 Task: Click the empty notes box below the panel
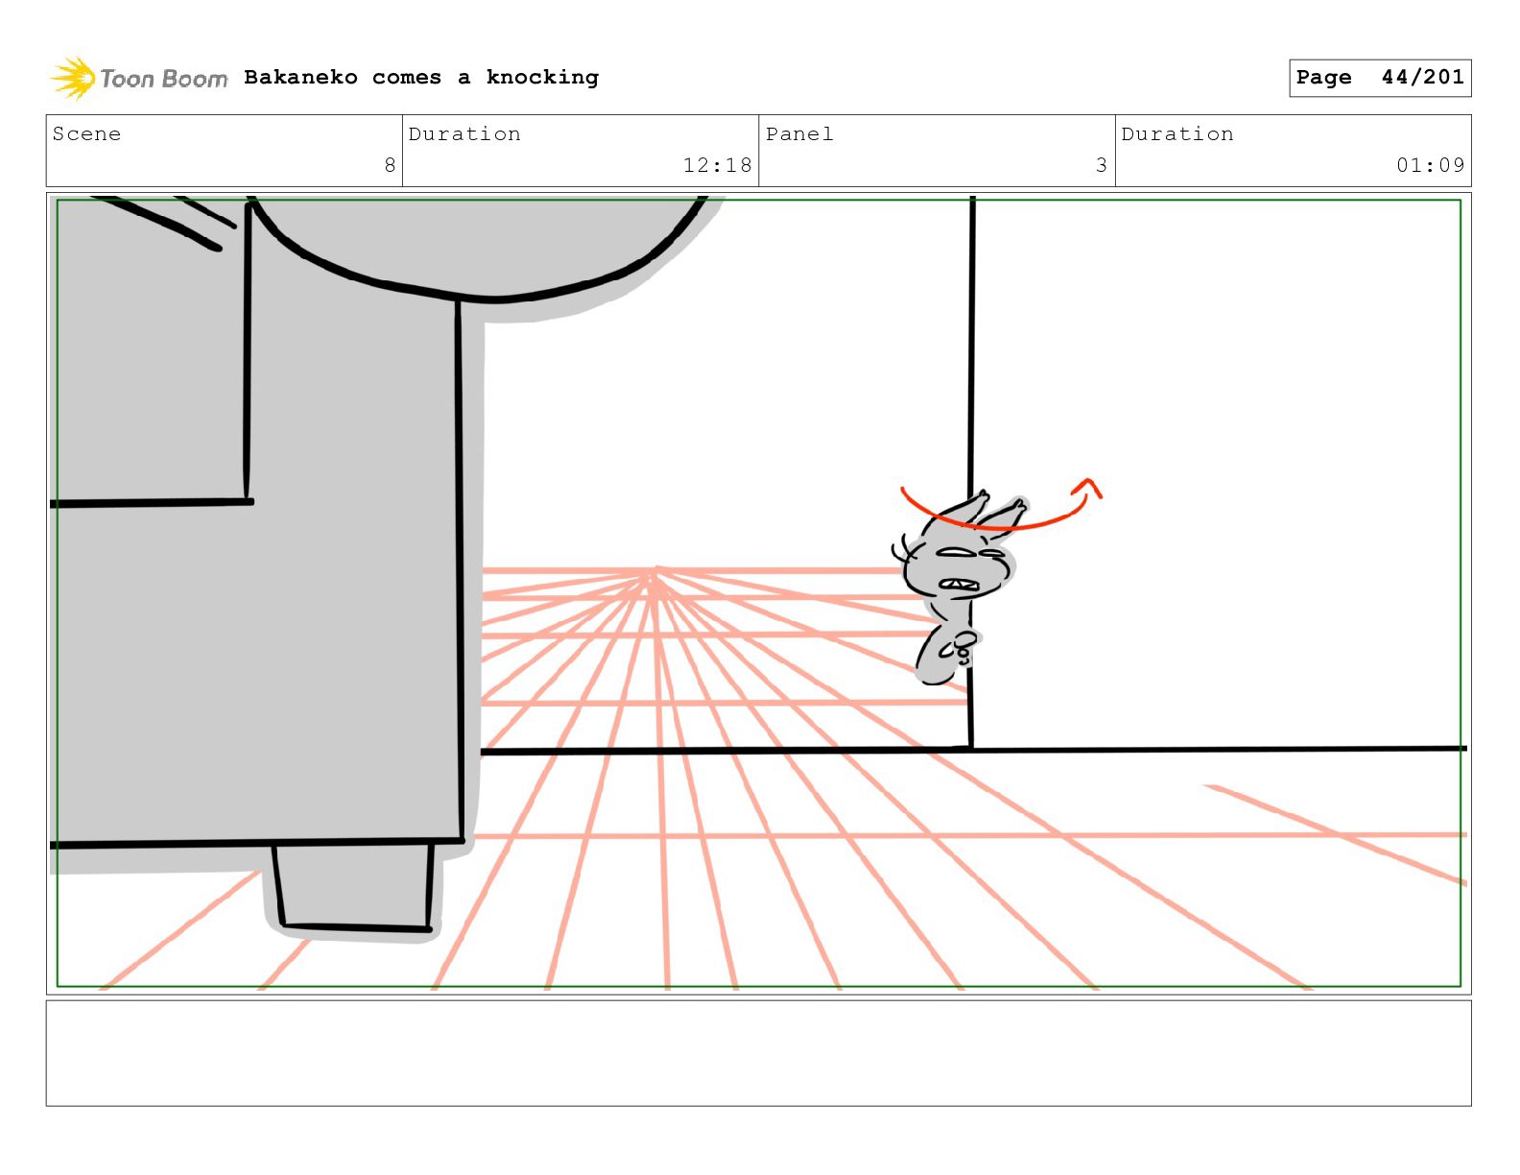point(758,1053)
